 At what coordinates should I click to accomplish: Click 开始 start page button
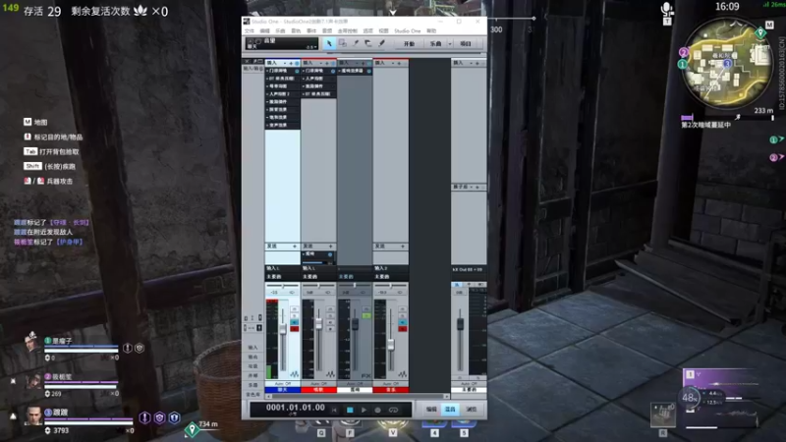click(409, 44)
